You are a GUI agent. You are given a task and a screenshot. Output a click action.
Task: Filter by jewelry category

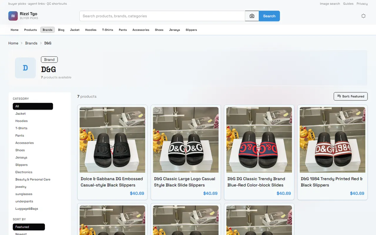[21, 187]
